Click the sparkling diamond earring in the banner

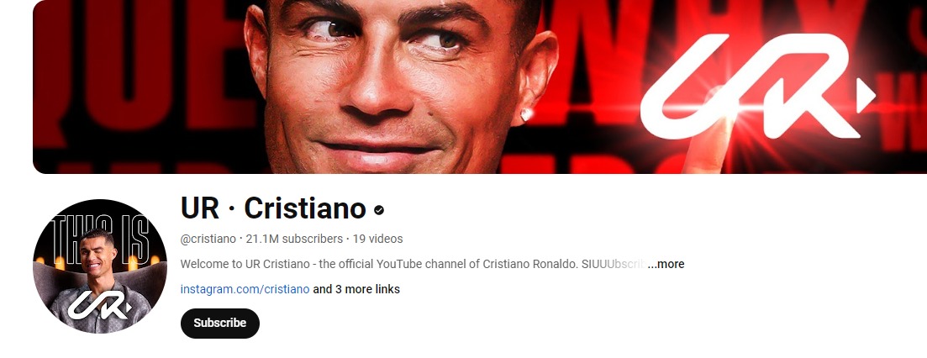tap(525, 114)
